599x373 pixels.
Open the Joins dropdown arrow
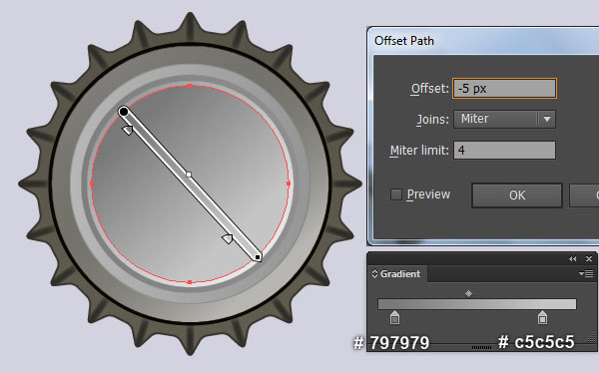[547, 119]
